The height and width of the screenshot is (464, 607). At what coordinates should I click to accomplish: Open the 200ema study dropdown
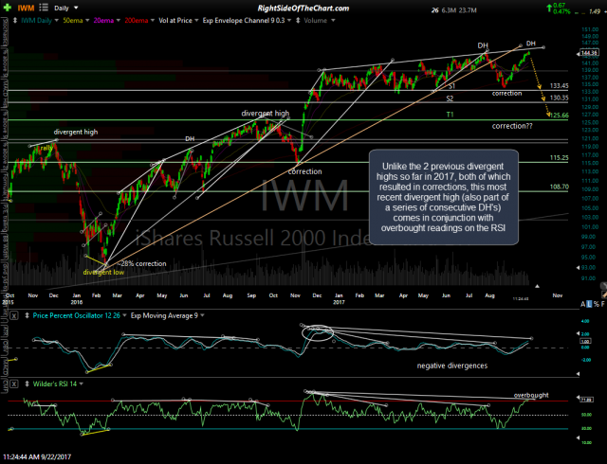click(152, 21)
